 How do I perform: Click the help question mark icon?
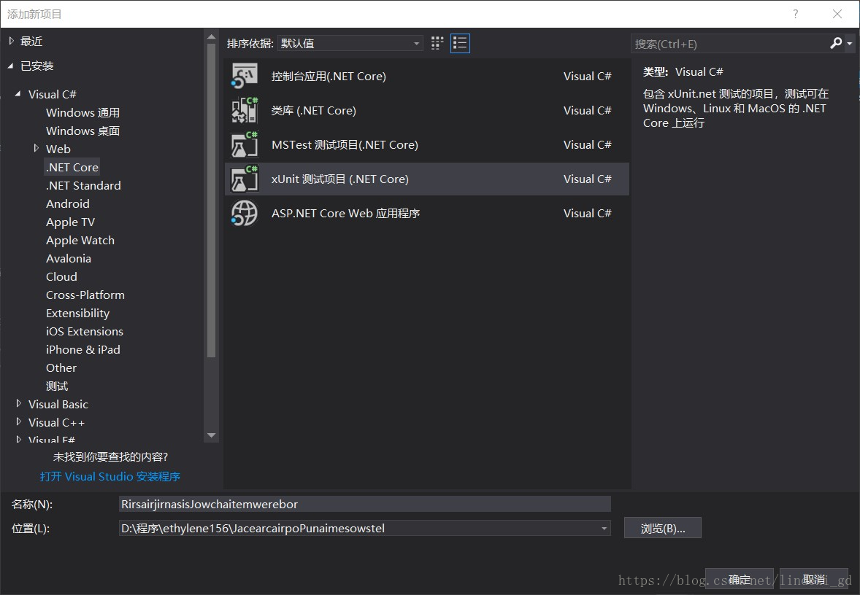click(x=795, y=15)
